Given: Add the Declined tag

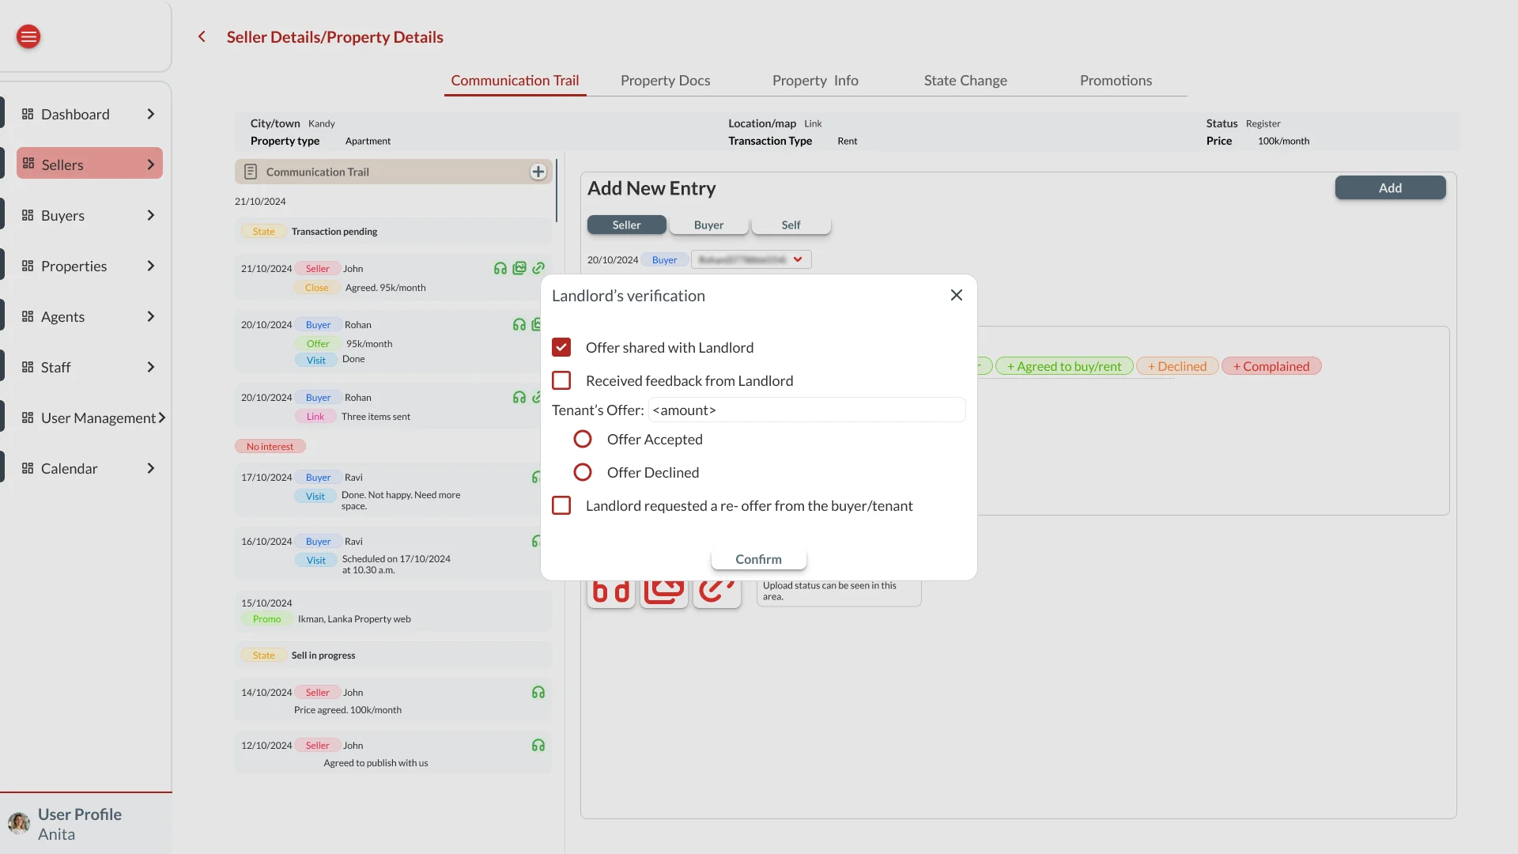Looking at the screenshot, I should pyautogui.click(x=1177, y=366).
